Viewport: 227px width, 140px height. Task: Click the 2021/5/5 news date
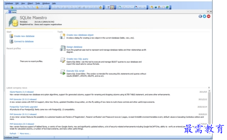pos(203,92)
